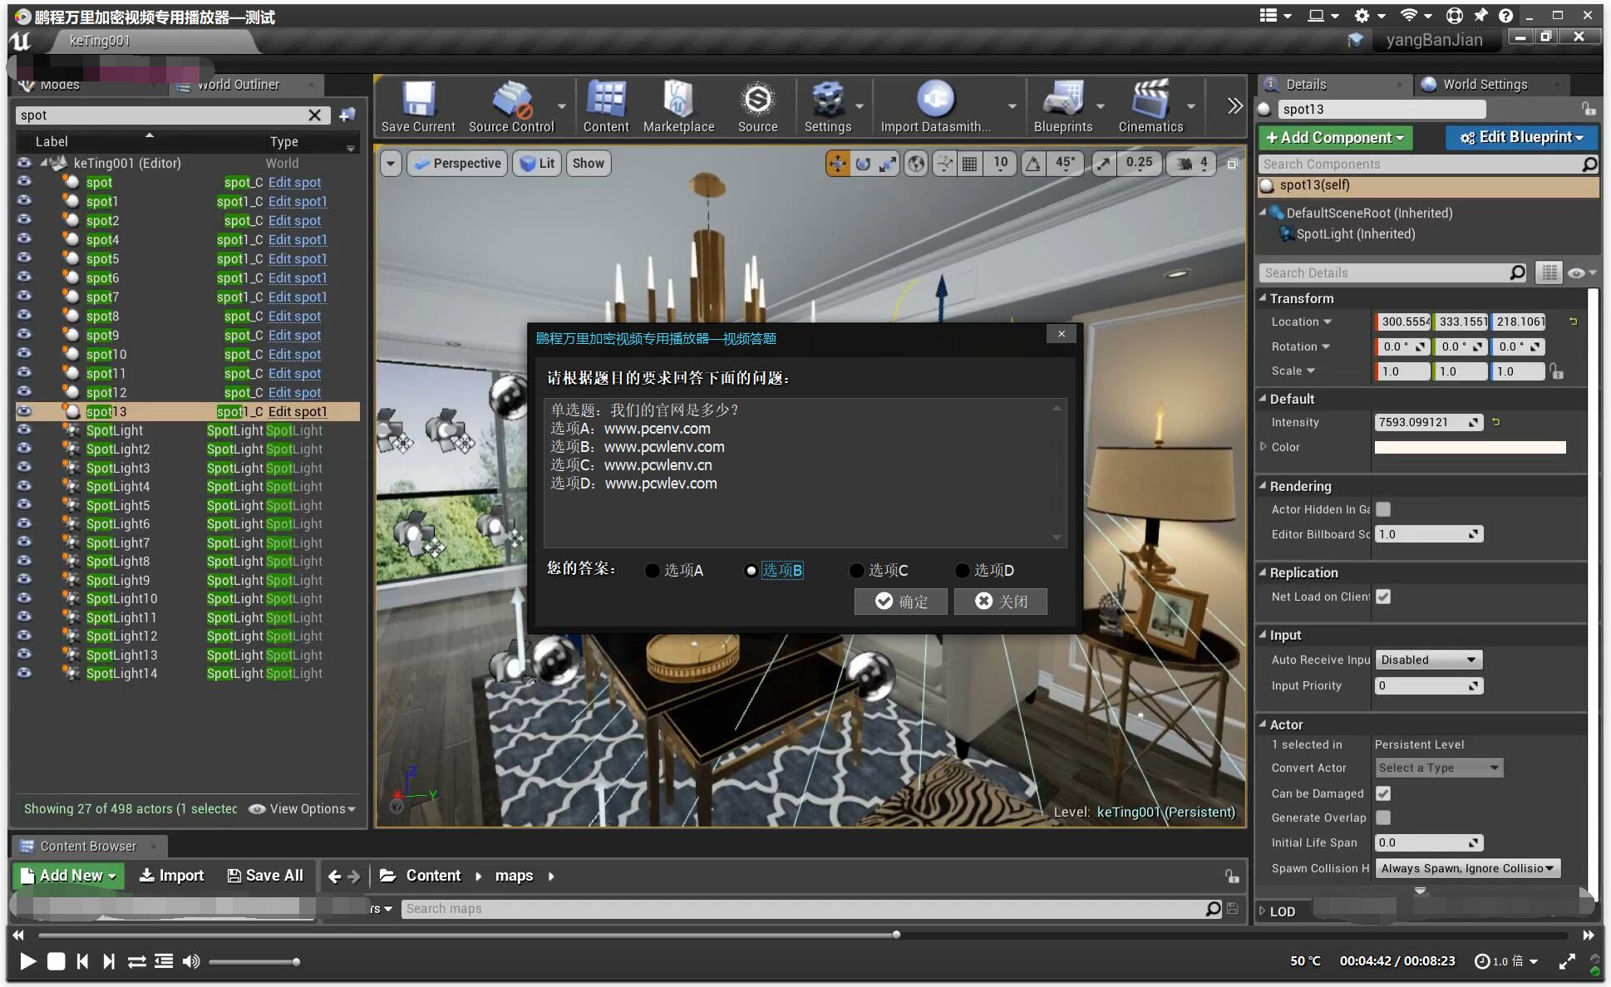Click the Source toolbar icon
The width and height of the screenshot is (1611, 987).
pos(757,107)
